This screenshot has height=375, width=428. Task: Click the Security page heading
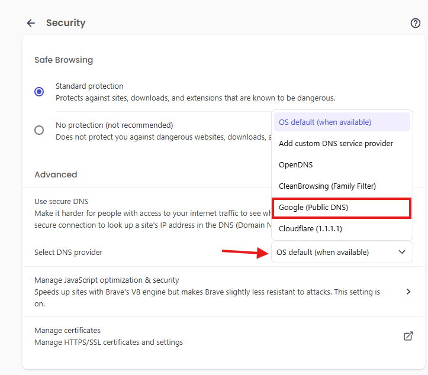coord(66,23)
